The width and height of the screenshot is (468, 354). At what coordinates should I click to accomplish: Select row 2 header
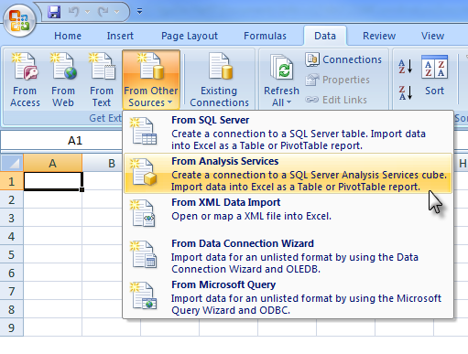pyautogui.click(x=12, y=199)
